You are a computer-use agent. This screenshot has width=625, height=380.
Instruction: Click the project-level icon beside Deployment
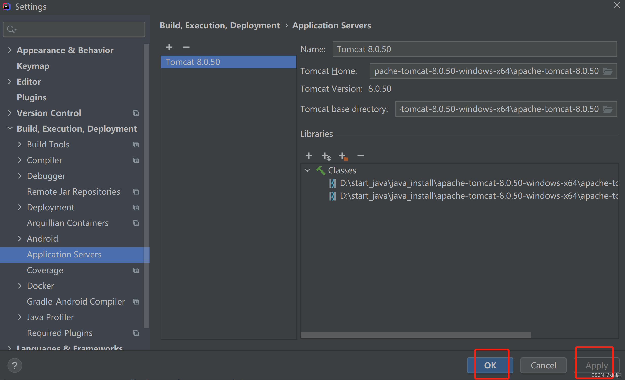136,207
